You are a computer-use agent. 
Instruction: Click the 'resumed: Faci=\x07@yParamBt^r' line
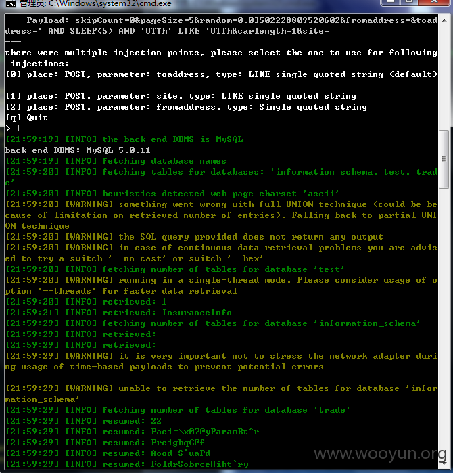133,432
